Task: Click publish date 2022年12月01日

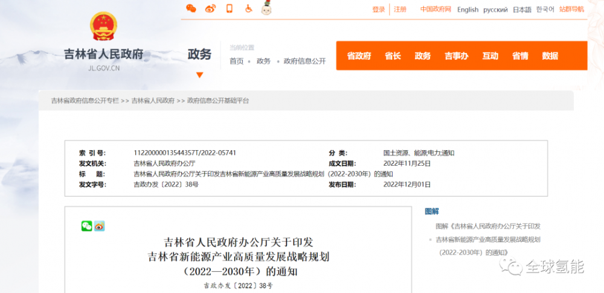Action: tap(407, 184)
